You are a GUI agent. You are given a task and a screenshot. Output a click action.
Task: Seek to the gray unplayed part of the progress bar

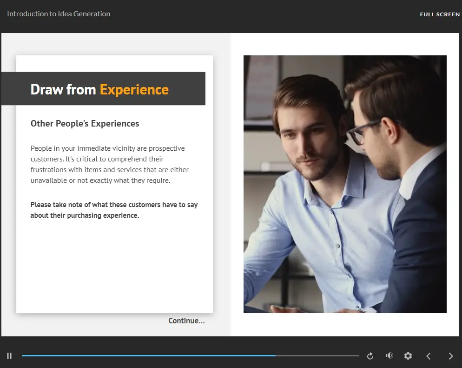point(316,356)
